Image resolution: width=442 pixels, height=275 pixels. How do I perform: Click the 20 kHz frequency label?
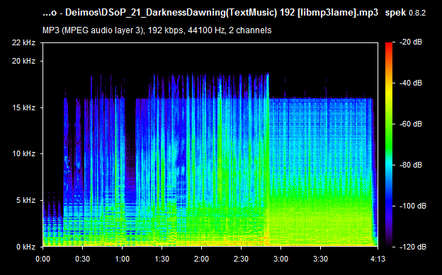click(23, 61)
